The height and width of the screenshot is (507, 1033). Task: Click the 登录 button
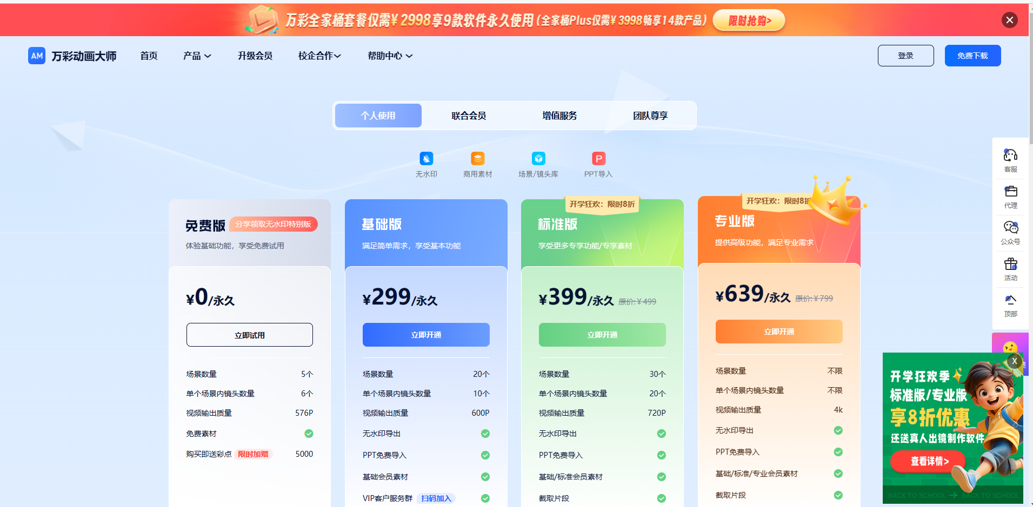tap(905, 56)
